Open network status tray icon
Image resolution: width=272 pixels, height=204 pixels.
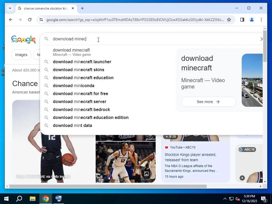[231, 199]
